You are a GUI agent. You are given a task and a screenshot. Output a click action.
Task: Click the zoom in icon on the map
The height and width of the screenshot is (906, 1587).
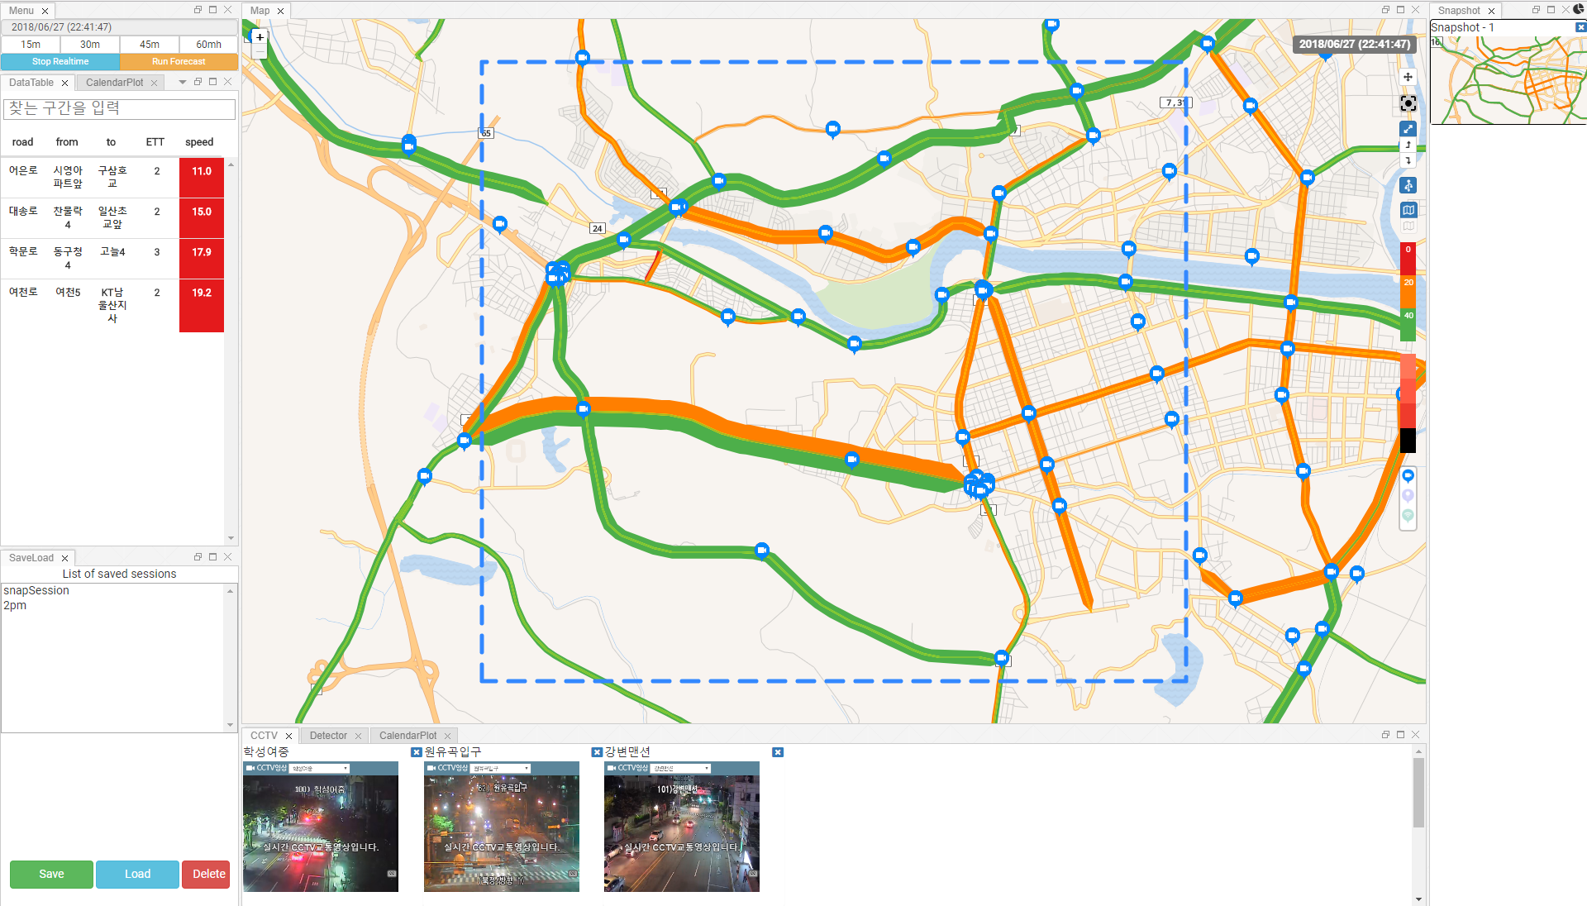tap(260, 37)
